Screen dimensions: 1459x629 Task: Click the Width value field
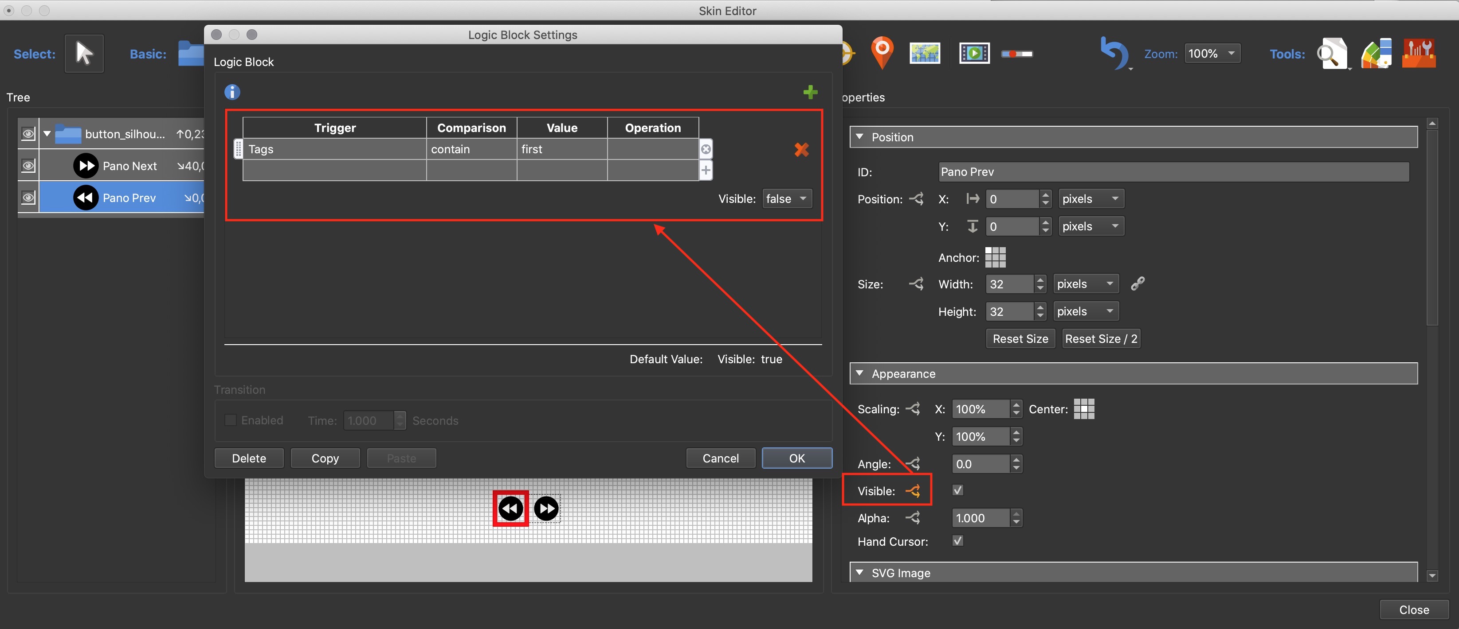coord(1010,284)
